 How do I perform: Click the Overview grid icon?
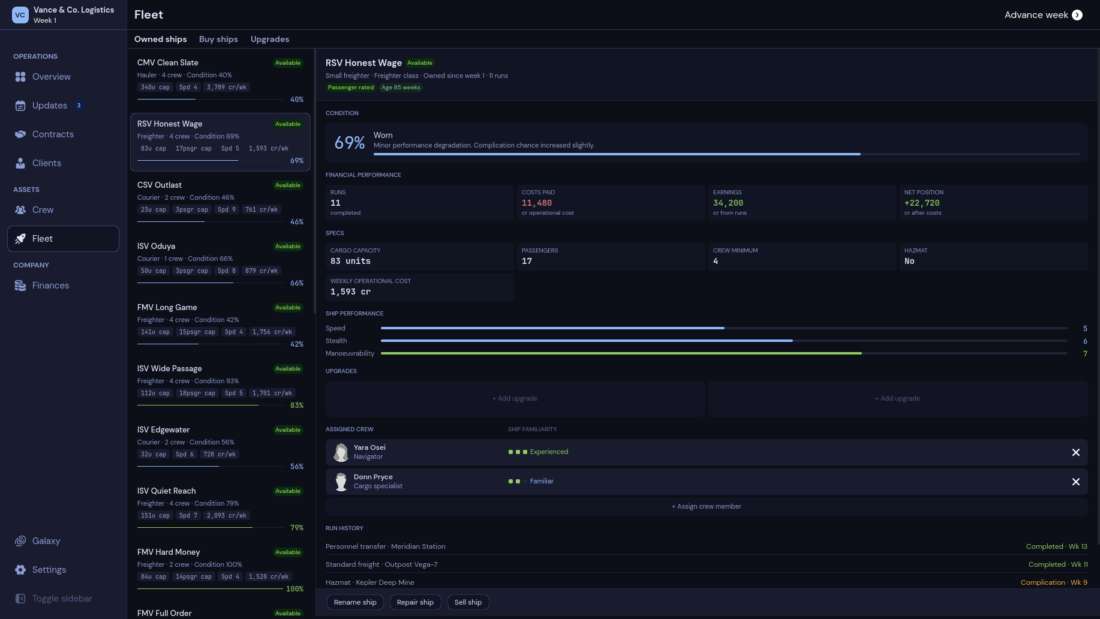coord(20,77)
